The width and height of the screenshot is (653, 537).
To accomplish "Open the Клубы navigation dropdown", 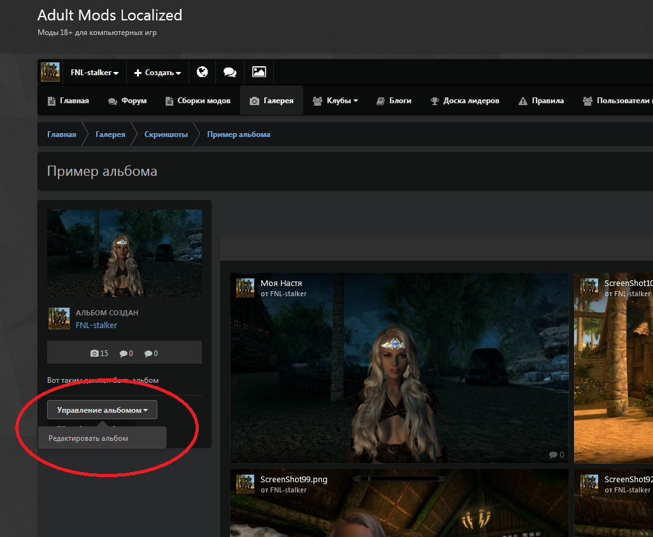I will pyautogui.click(x=336, y=101).
